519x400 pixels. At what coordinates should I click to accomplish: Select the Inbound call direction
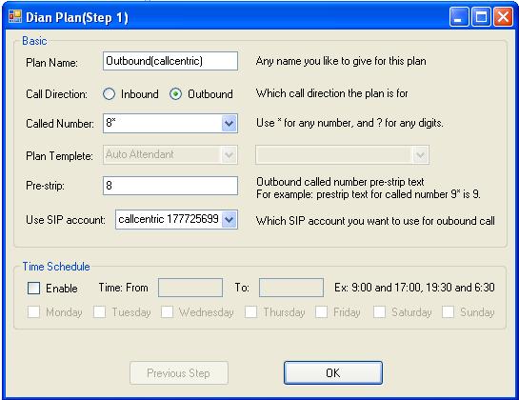tap(109, 94)
